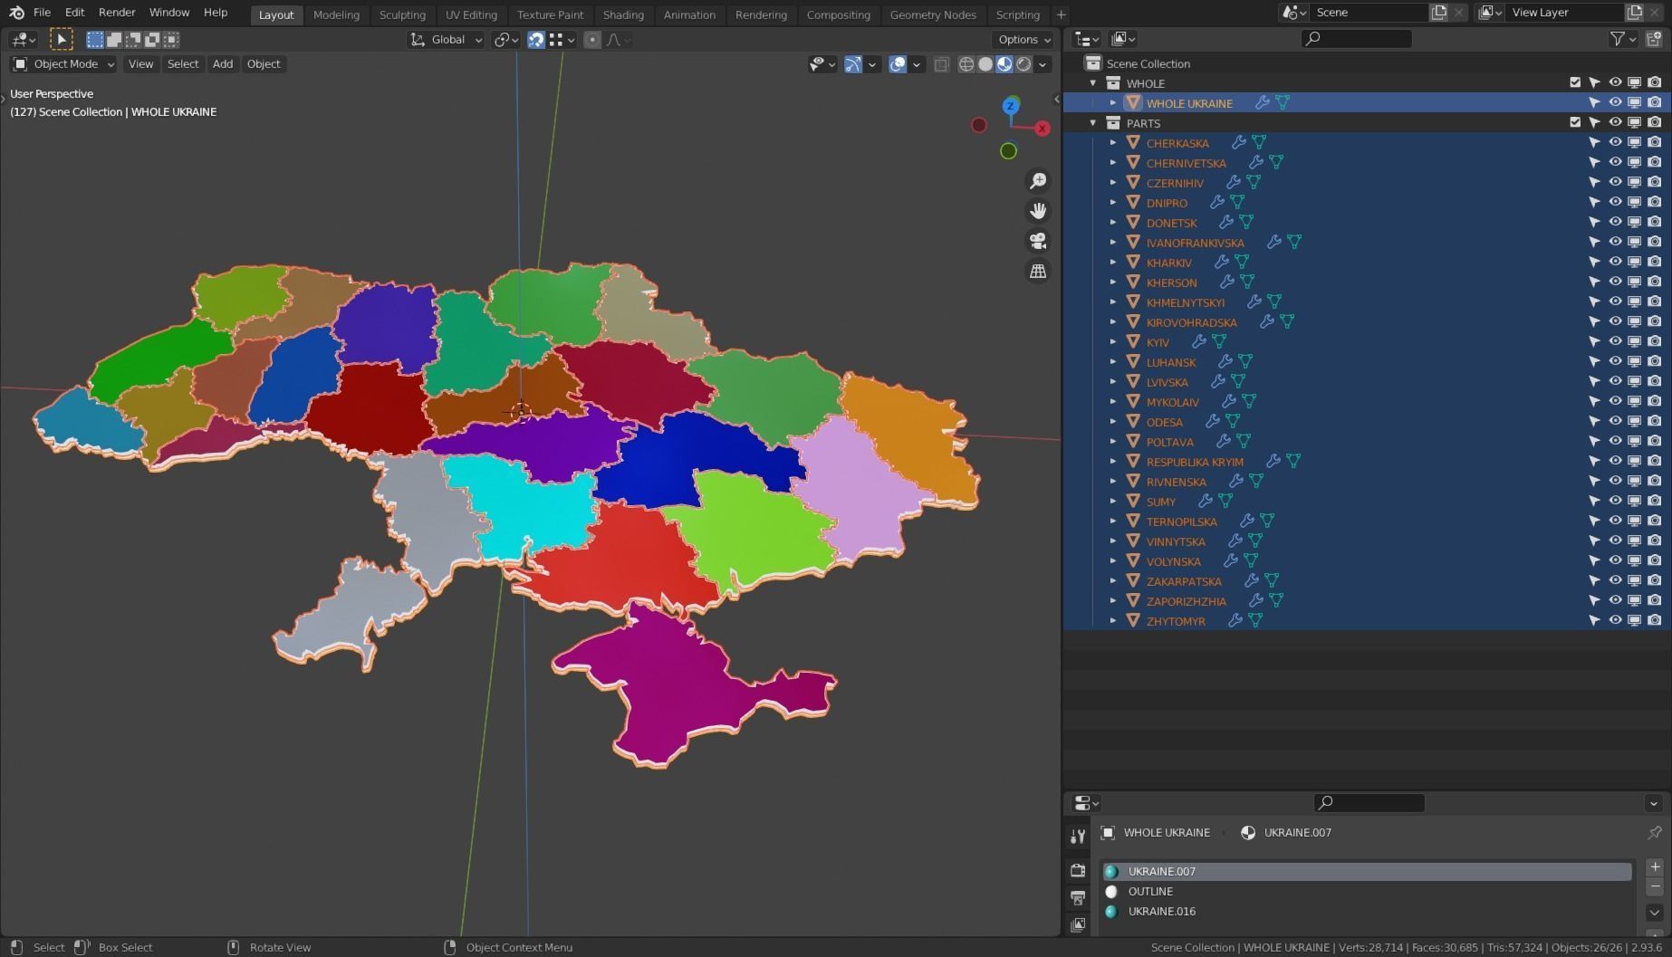Toggle proportional editing button
Viewport: 1672px width, 957px height.
point(592,40)
